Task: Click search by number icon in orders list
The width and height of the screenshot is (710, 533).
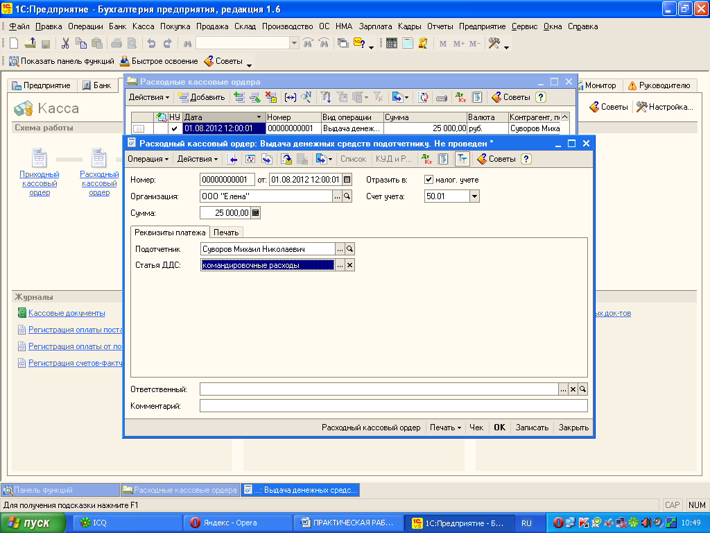Action: coord(306,97)
